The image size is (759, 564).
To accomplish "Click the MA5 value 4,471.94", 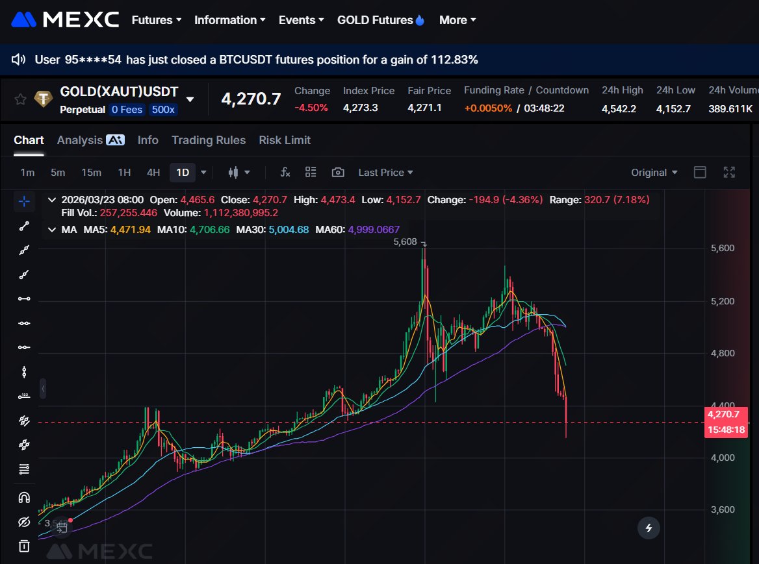I will 131,230.
